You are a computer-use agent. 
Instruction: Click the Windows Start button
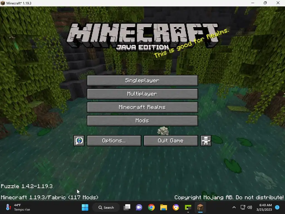coord(85,207)
